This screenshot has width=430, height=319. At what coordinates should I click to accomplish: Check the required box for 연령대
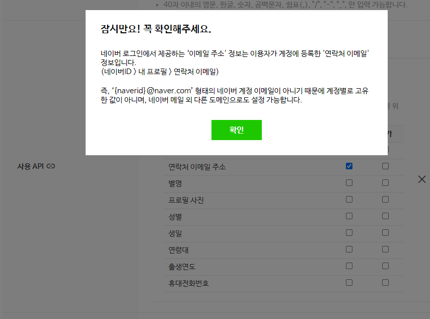tap(349, 249)
